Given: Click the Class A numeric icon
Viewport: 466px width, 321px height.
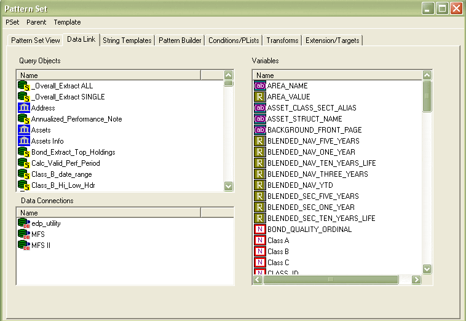Looking at the screenshot, I should coord(260,241).
